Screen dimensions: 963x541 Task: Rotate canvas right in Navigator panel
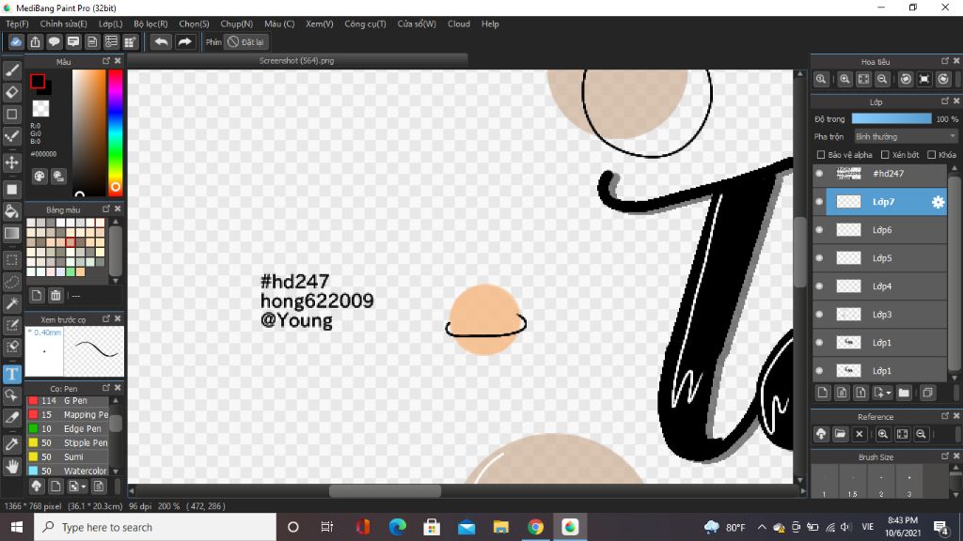[x=943, y=79]
